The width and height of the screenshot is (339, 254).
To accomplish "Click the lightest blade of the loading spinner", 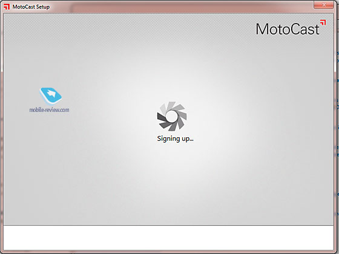I will pos(163,109).
